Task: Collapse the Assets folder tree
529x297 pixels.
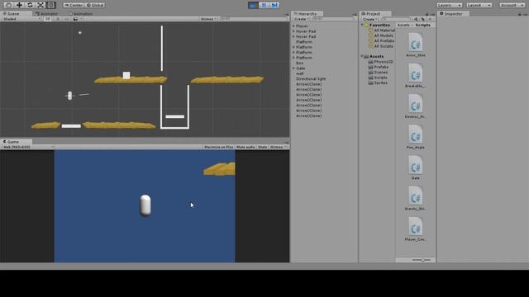Action: coord(362,56)
